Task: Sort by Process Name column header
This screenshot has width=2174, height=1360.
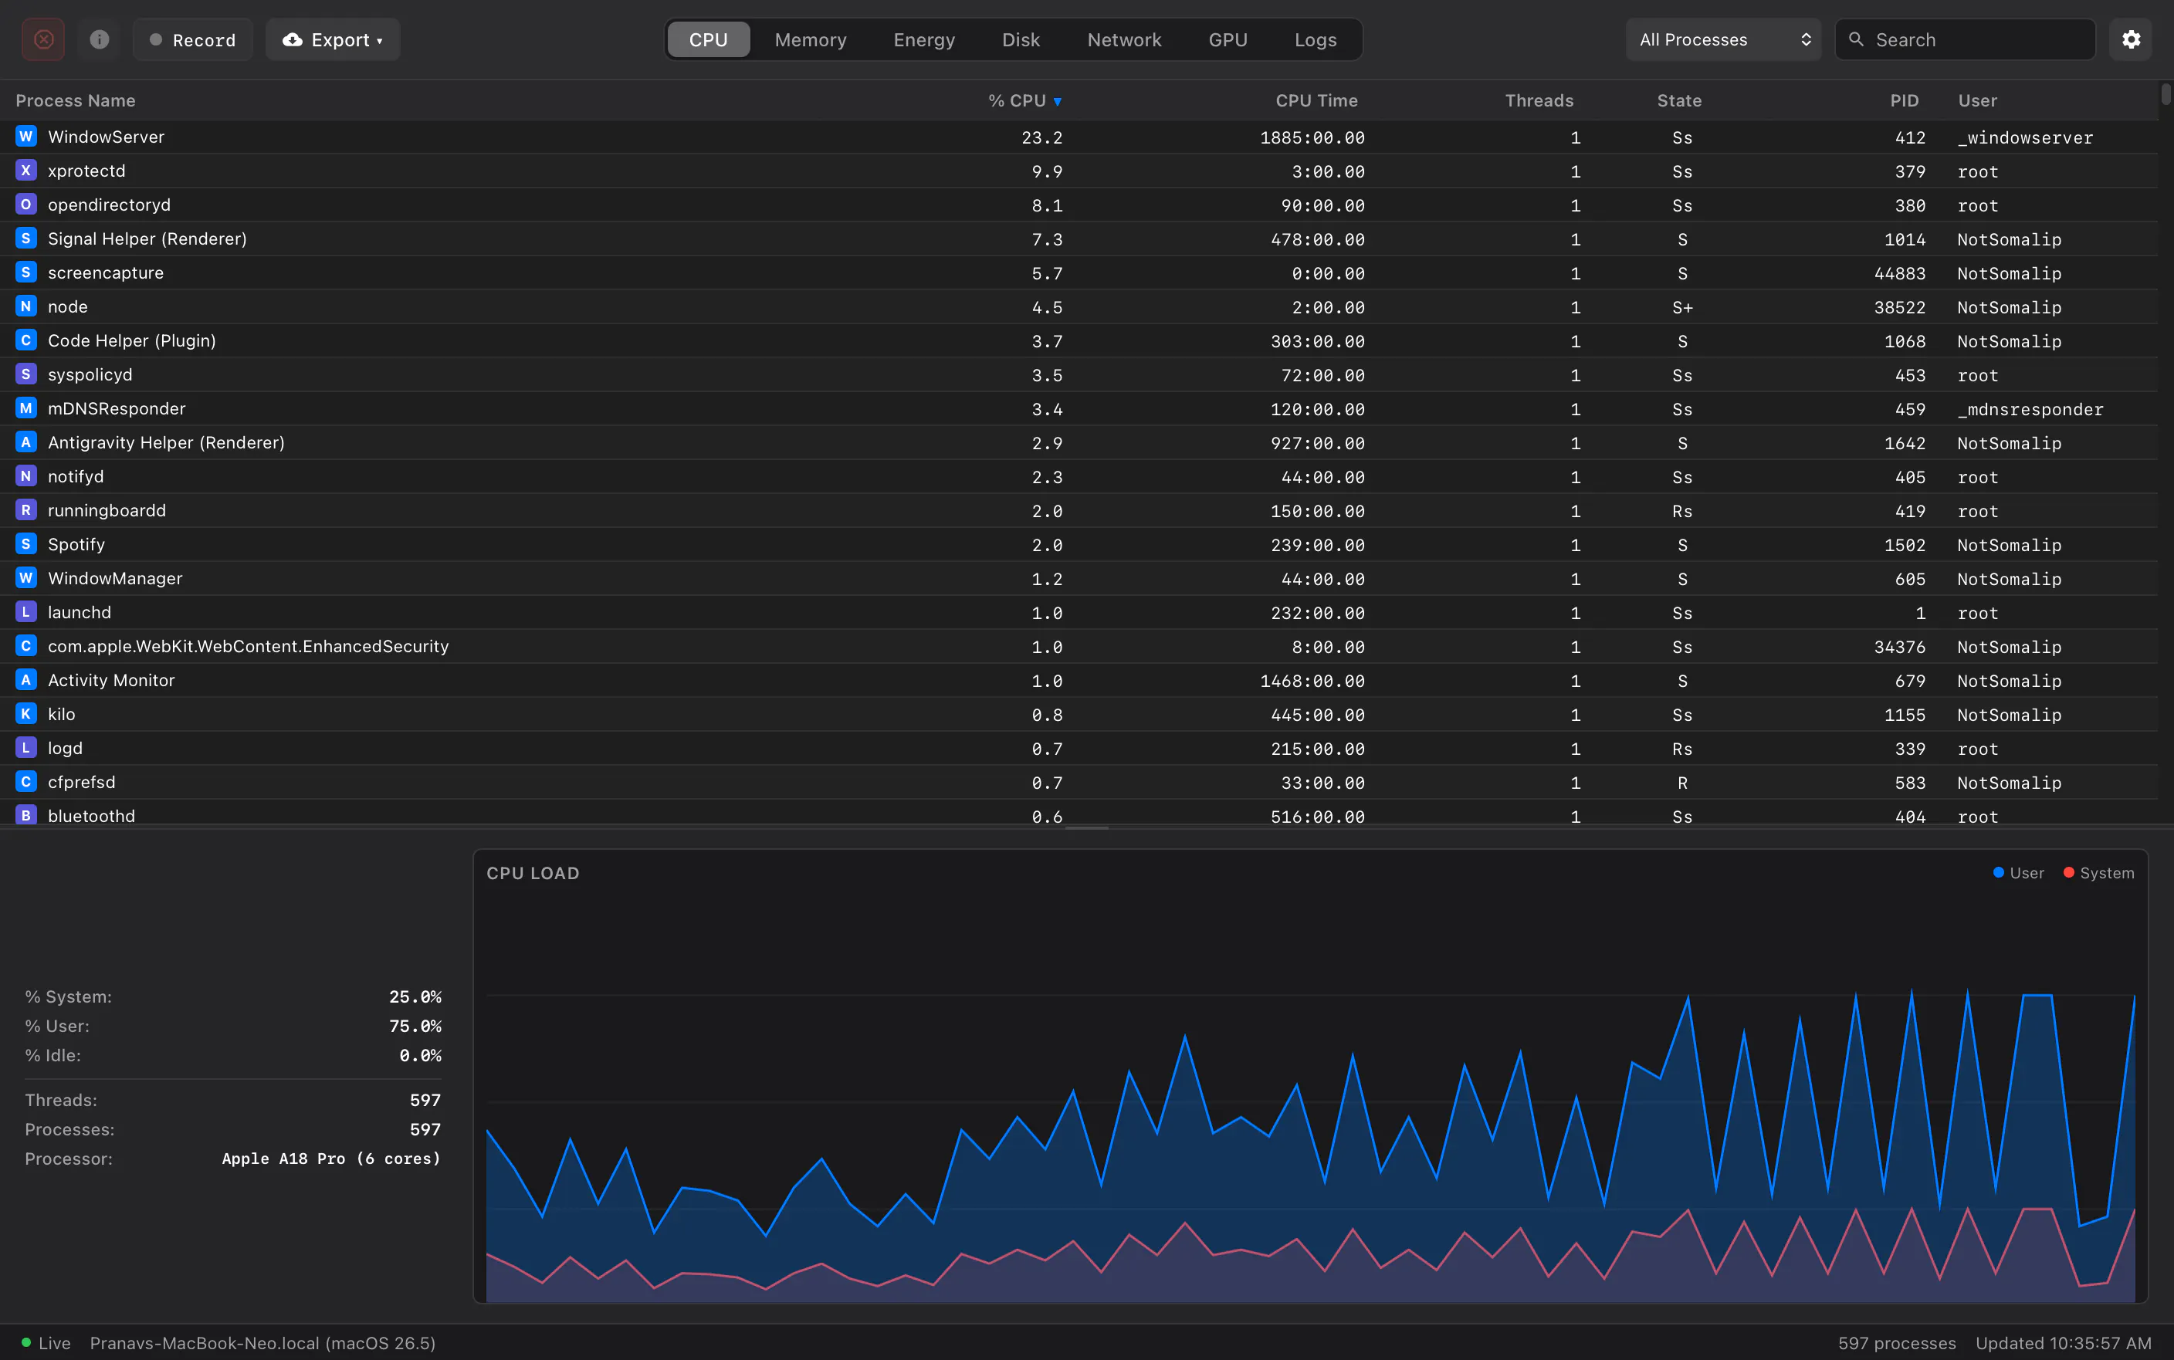Action: tap(76, 101)
